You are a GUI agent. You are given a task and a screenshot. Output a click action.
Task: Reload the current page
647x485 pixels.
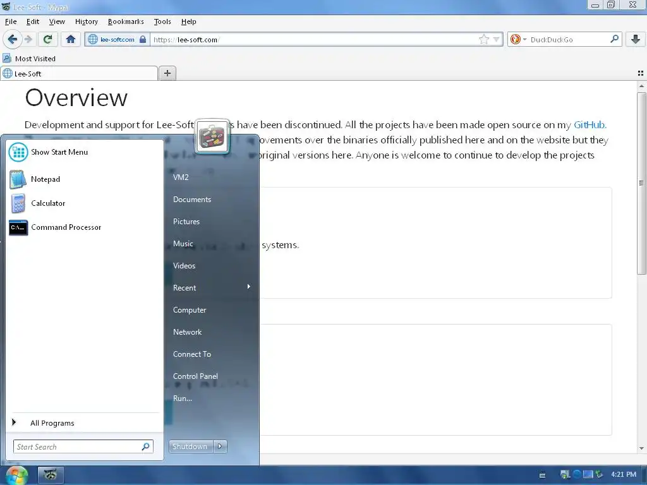pos(47,39)
